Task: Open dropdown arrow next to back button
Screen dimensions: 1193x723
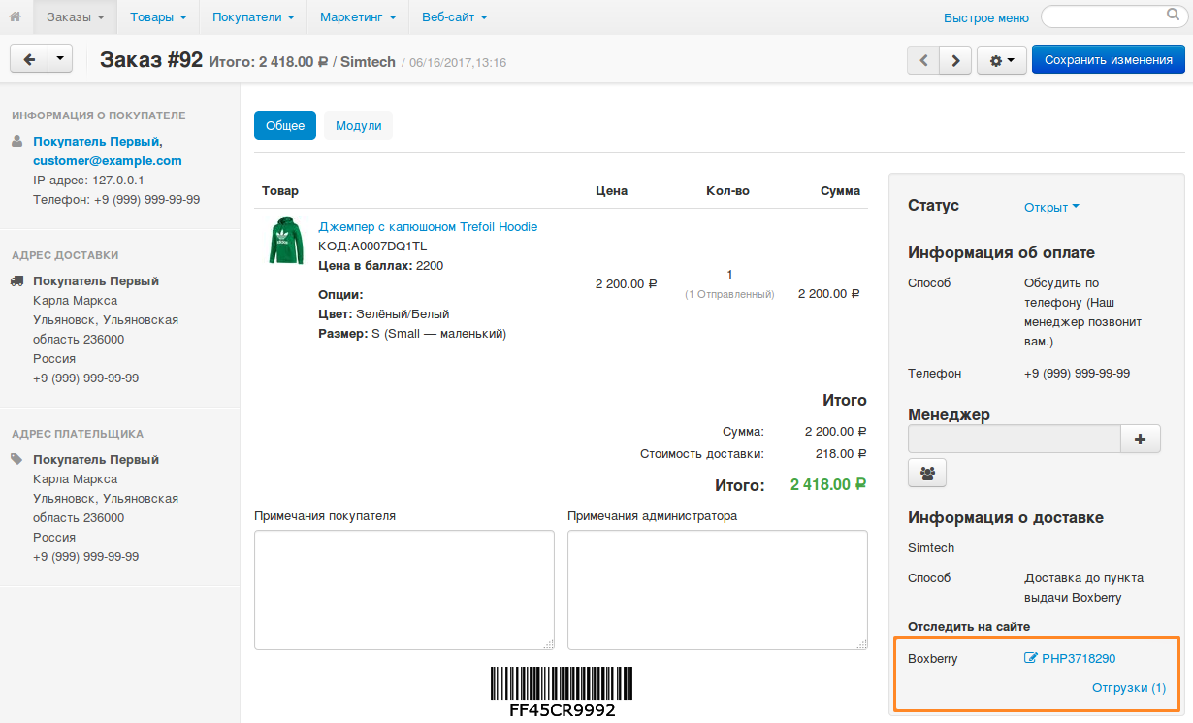Action: [x=60, y=60]
